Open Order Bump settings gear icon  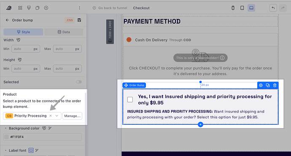click(261, 85)
